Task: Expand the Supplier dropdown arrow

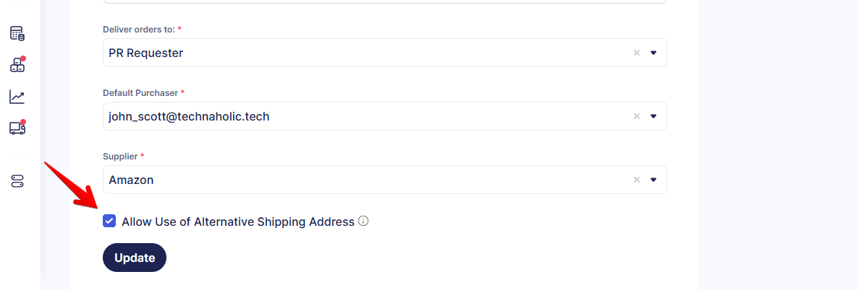Action: click(x=653, y=180)
